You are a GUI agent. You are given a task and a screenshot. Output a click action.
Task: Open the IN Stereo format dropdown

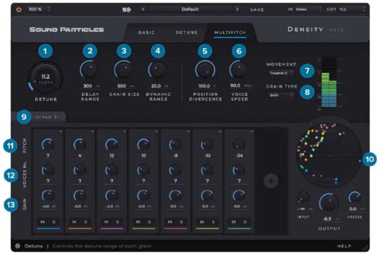click(308, 10)
